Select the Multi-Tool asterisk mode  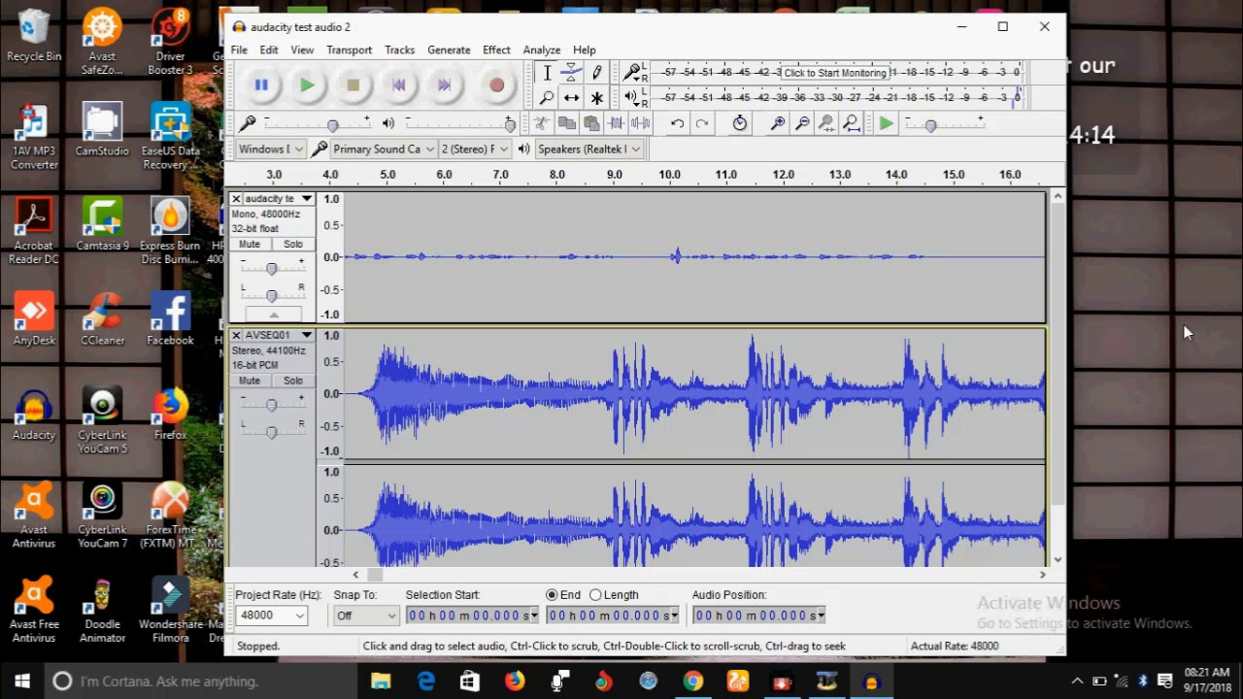(596, 97)
